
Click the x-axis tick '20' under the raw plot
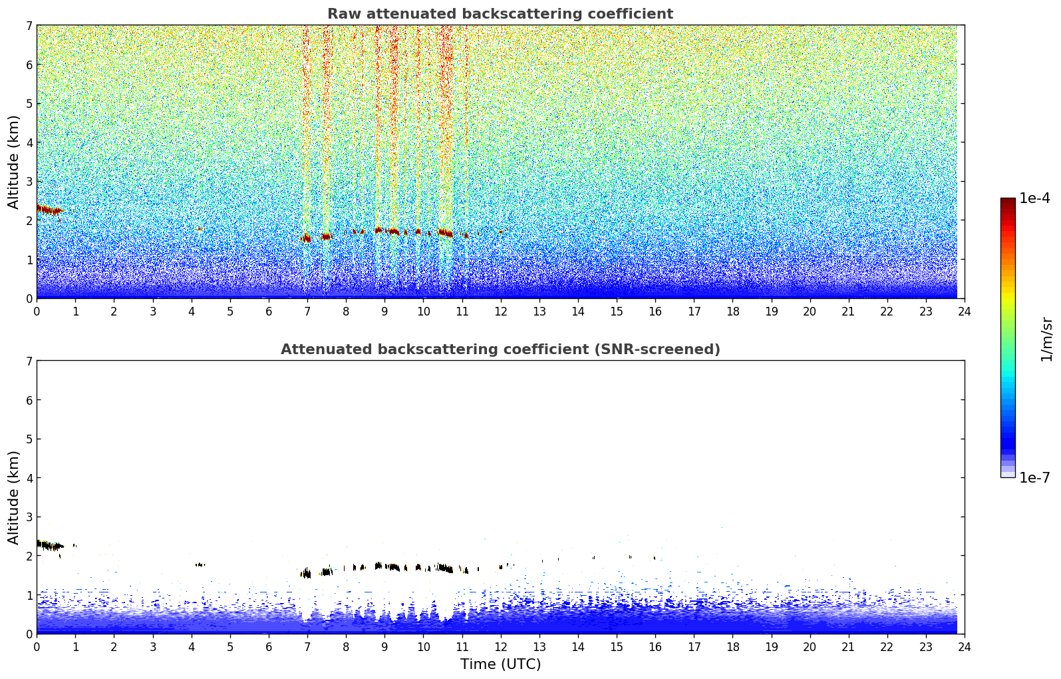click(810, 311)
